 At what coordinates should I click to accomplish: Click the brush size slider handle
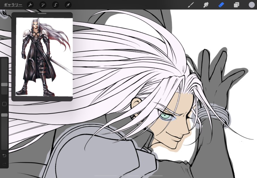[x=4, y=84]
